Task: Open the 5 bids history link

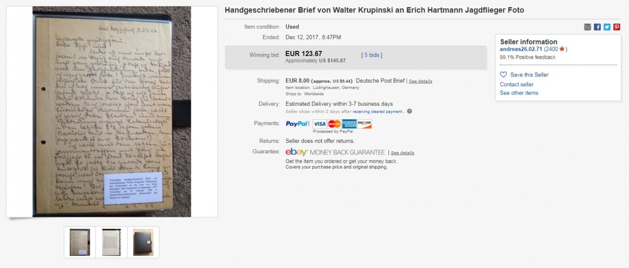Action: [371, 54]
